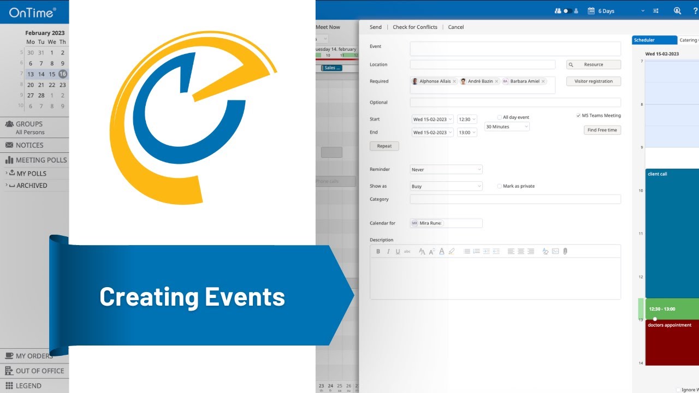Click the Location input field
The width and height of the screenshot is (699, 393).
point(483,64)
